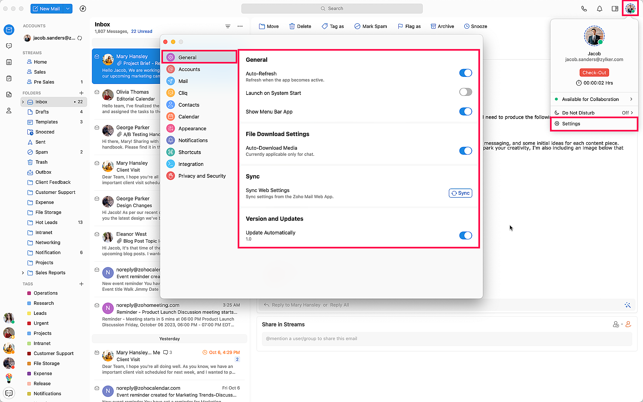Click the lightning bolt quick actions icon
This screenshot has width=643, height=402.
(83, 9)
